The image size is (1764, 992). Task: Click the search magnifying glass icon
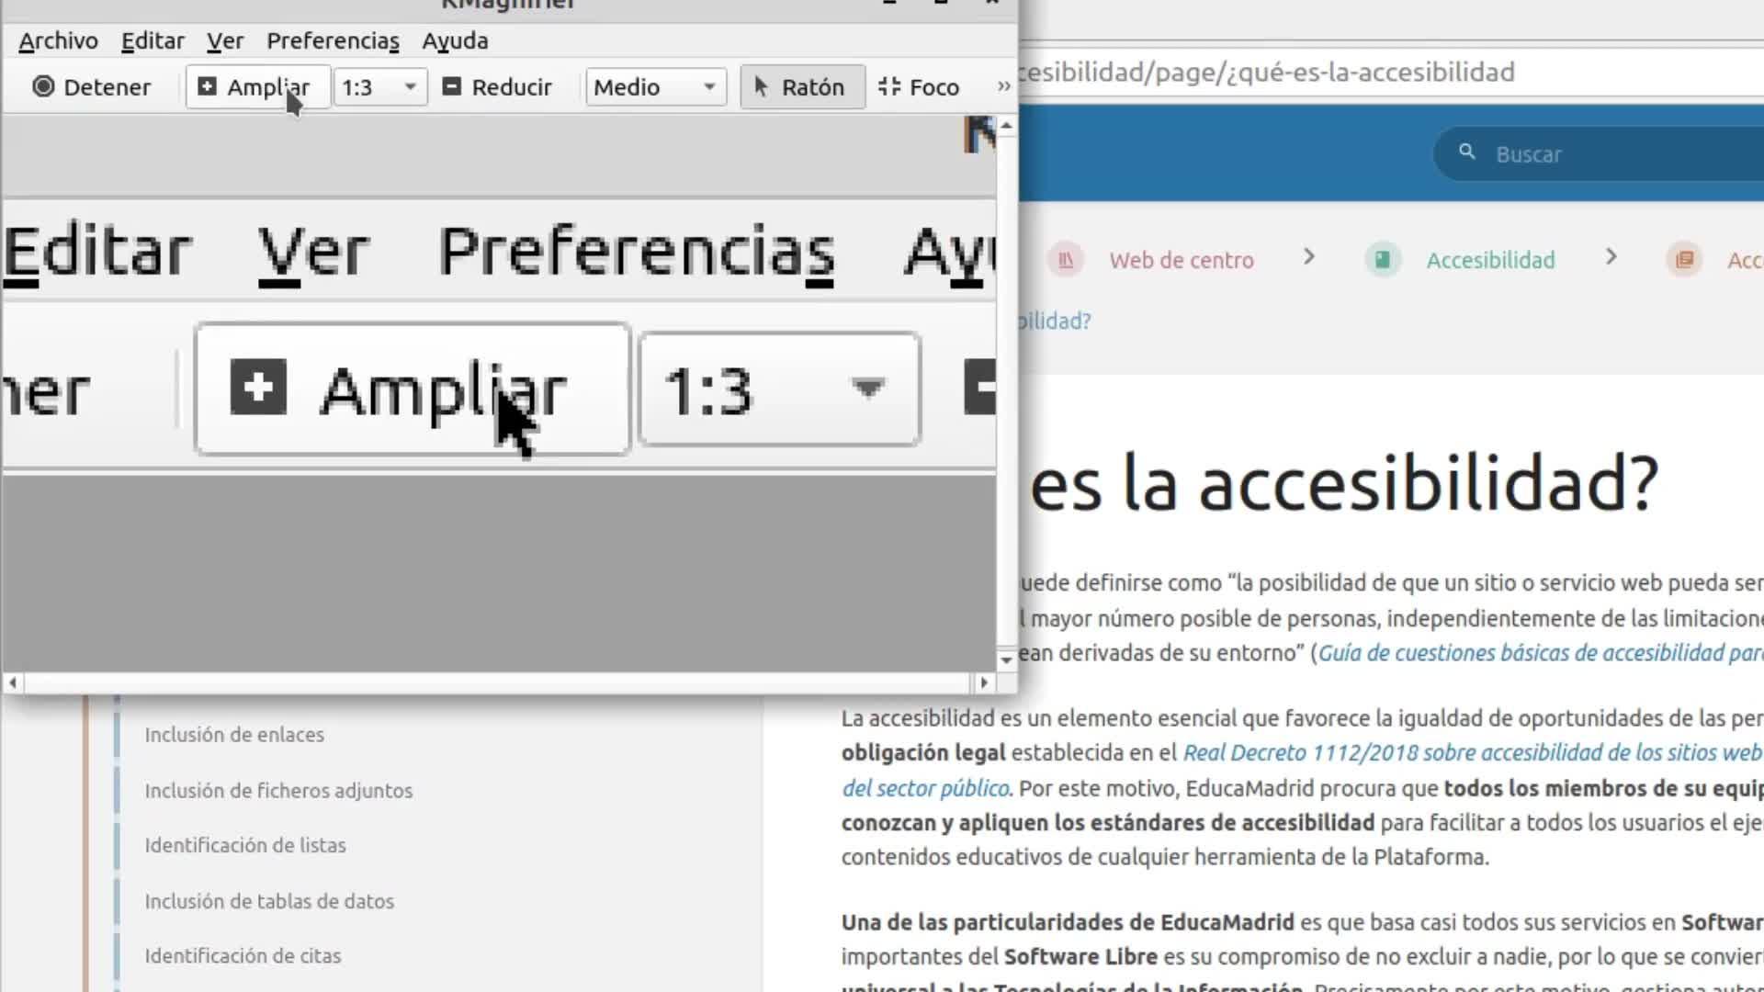pyautogui.click(x=1466, y=152)
